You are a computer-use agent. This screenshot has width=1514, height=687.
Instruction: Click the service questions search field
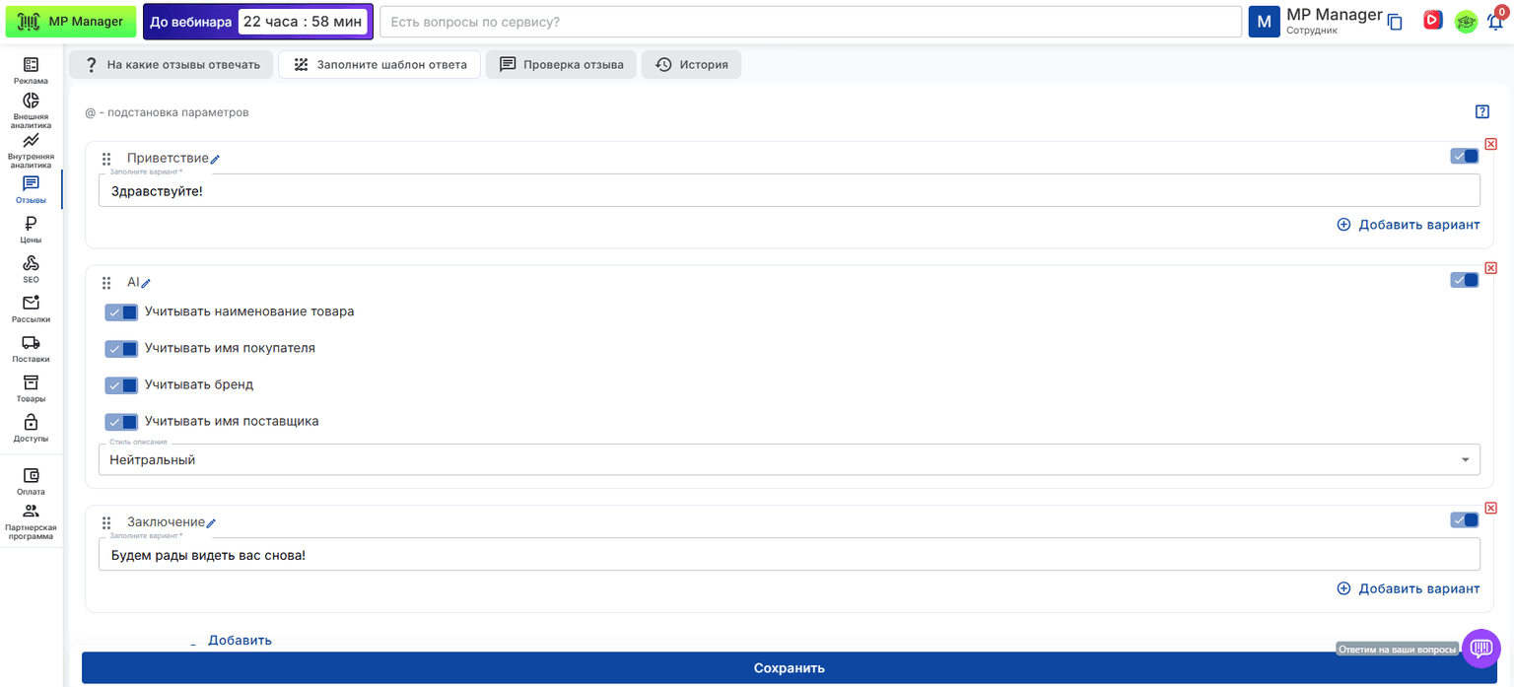(x=810, y=22)
